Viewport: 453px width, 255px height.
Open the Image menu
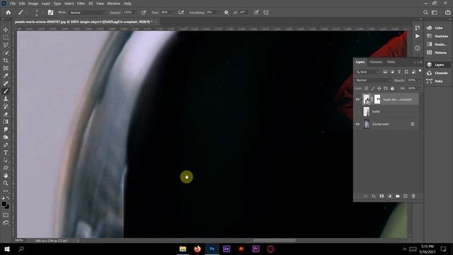(33, 4)
